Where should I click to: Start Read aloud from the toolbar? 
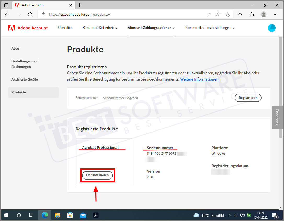pos(218,14)
